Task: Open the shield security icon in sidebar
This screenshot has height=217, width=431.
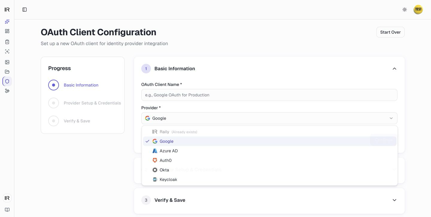Action: coord(7,81)
